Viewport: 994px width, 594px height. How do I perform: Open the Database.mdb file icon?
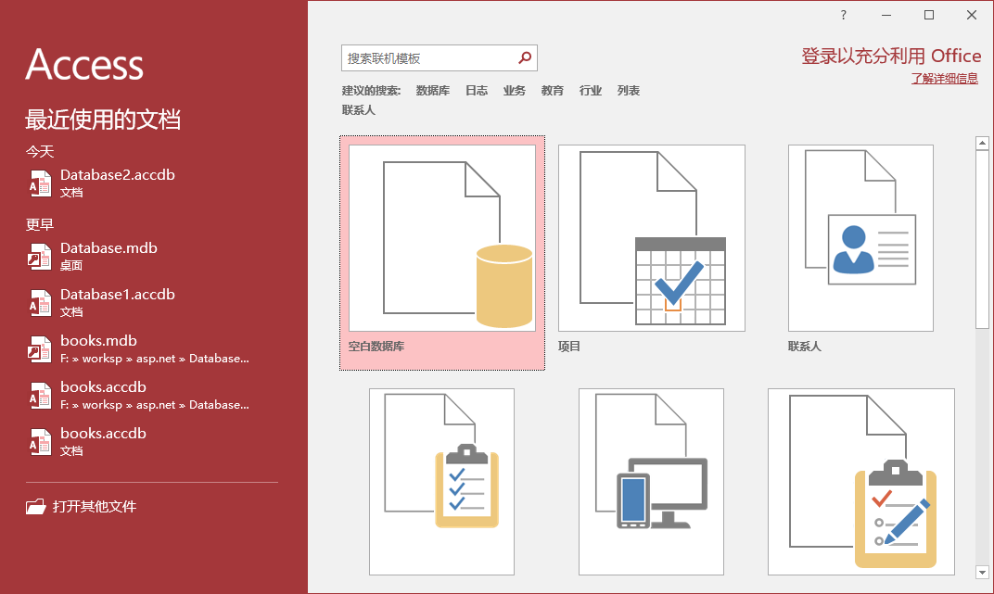pos(40,256)
